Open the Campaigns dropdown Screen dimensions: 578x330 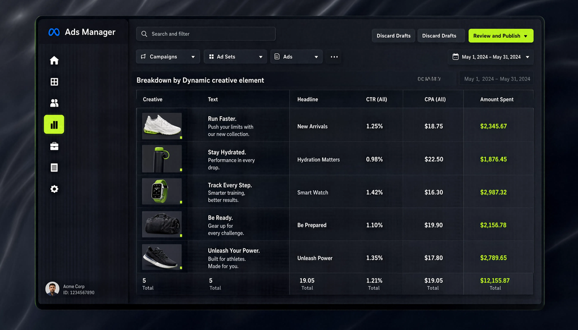168,57
